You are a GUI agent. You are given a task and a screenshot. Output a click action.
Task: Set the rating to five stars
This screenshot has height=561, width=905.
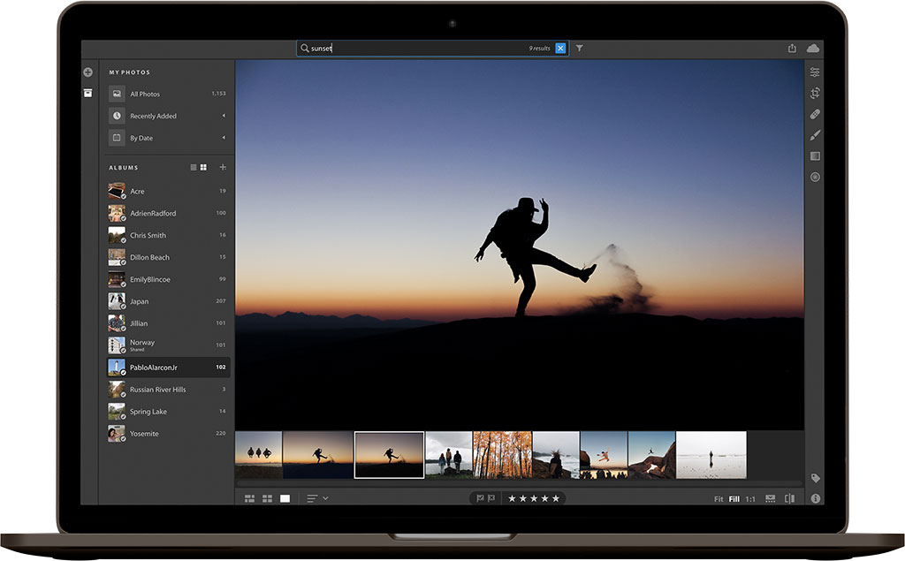coord(556,499)
